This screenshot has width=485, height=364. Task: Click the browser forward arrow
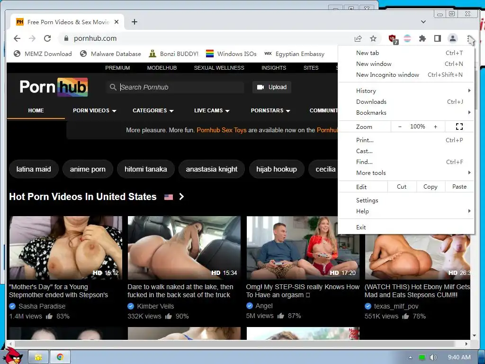point(32,38)
